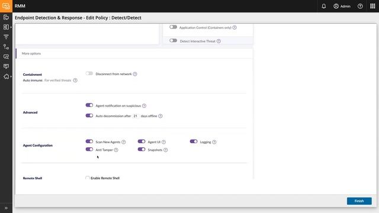Click the Edit Policy page title
Viewport: 379px width, 213px height.
pyautogui.click(x=78, y=18)
